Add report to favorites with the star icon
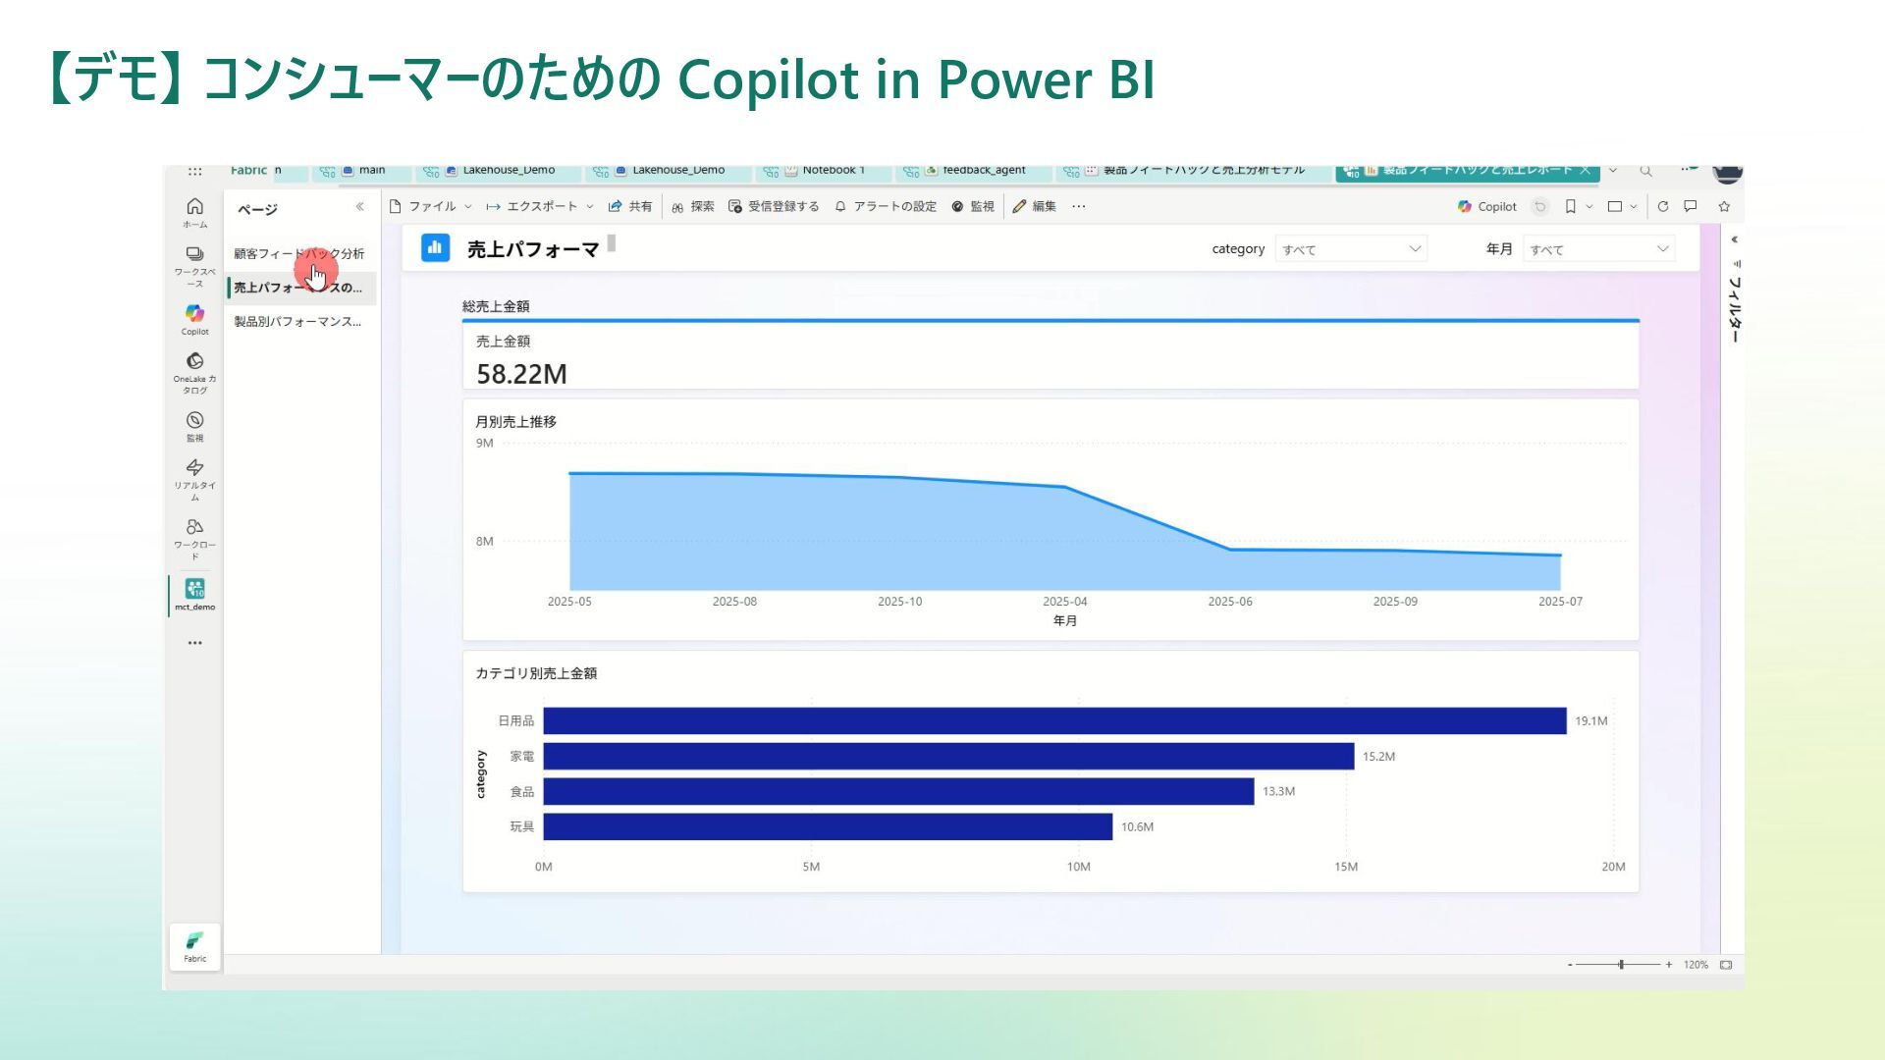This screenshot has height=1060, width=1885. pos(1724,206)
